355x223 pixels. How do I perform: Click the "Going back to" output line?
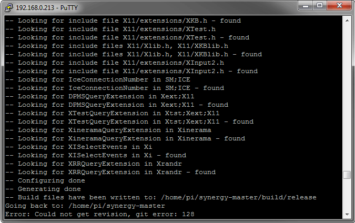coord(85,206)
